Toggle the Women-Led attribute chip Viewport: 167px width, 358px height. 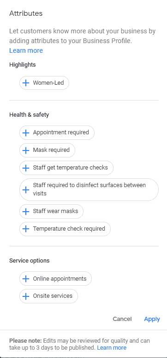[x=44, y=83]
